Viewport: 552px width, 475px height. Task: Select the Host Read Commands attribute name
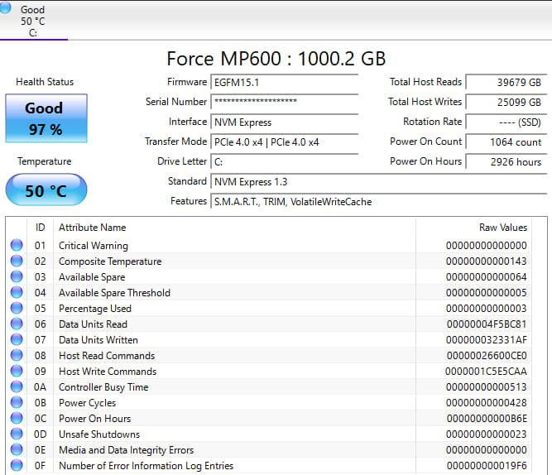click(x=107, y=356)
